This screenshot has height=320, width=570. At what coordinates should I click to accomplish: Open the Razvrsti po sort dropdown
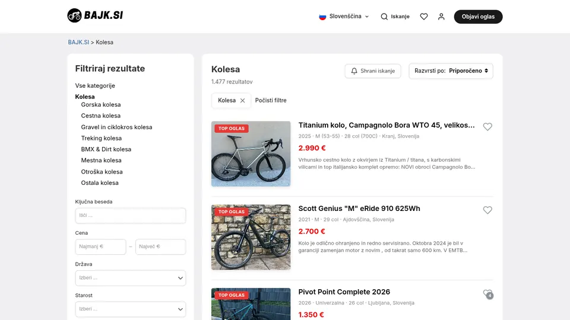click(451, 71)
